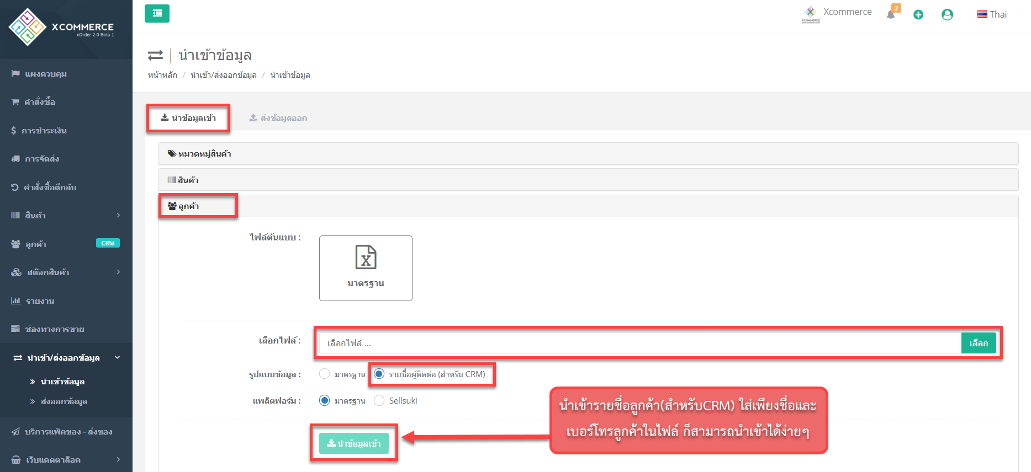Select รายชื่อผู้ติดต่อ (สำหรับ CRM) radio
1031x472 pixels.
click(x=379, y=374)
